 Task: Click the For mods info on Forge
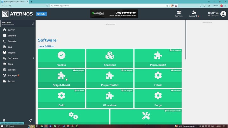pyautogui.click(x=176, y=91)
